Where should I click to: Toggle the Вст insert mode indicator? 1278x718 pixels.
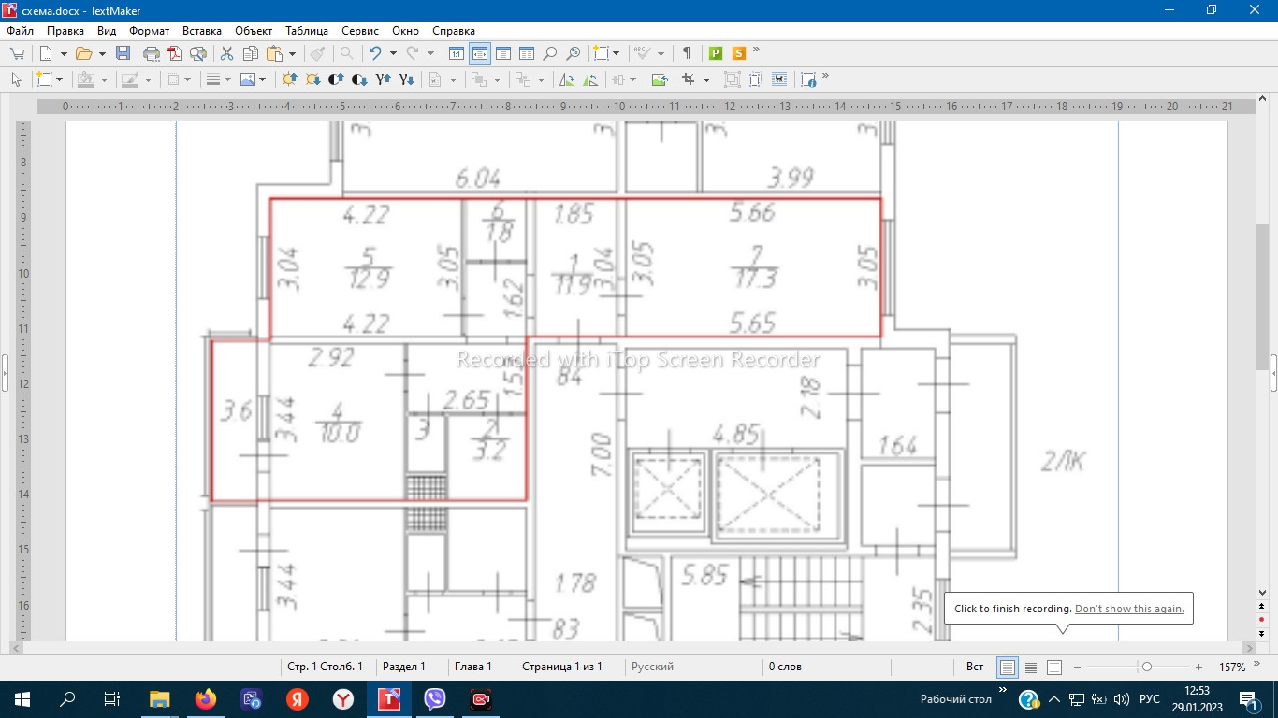click(974, 667)
